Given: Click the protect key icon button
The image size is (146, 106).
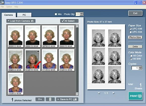Looking at the screenshot, I should coord(40,99).
